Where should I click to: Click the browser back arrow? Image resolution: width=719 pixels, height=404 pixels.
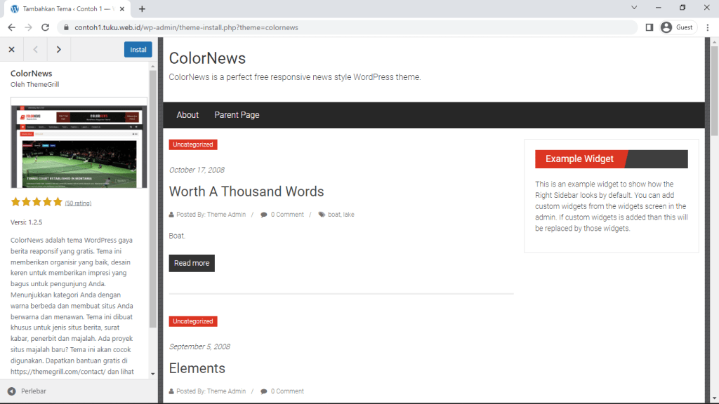point(11,27)
